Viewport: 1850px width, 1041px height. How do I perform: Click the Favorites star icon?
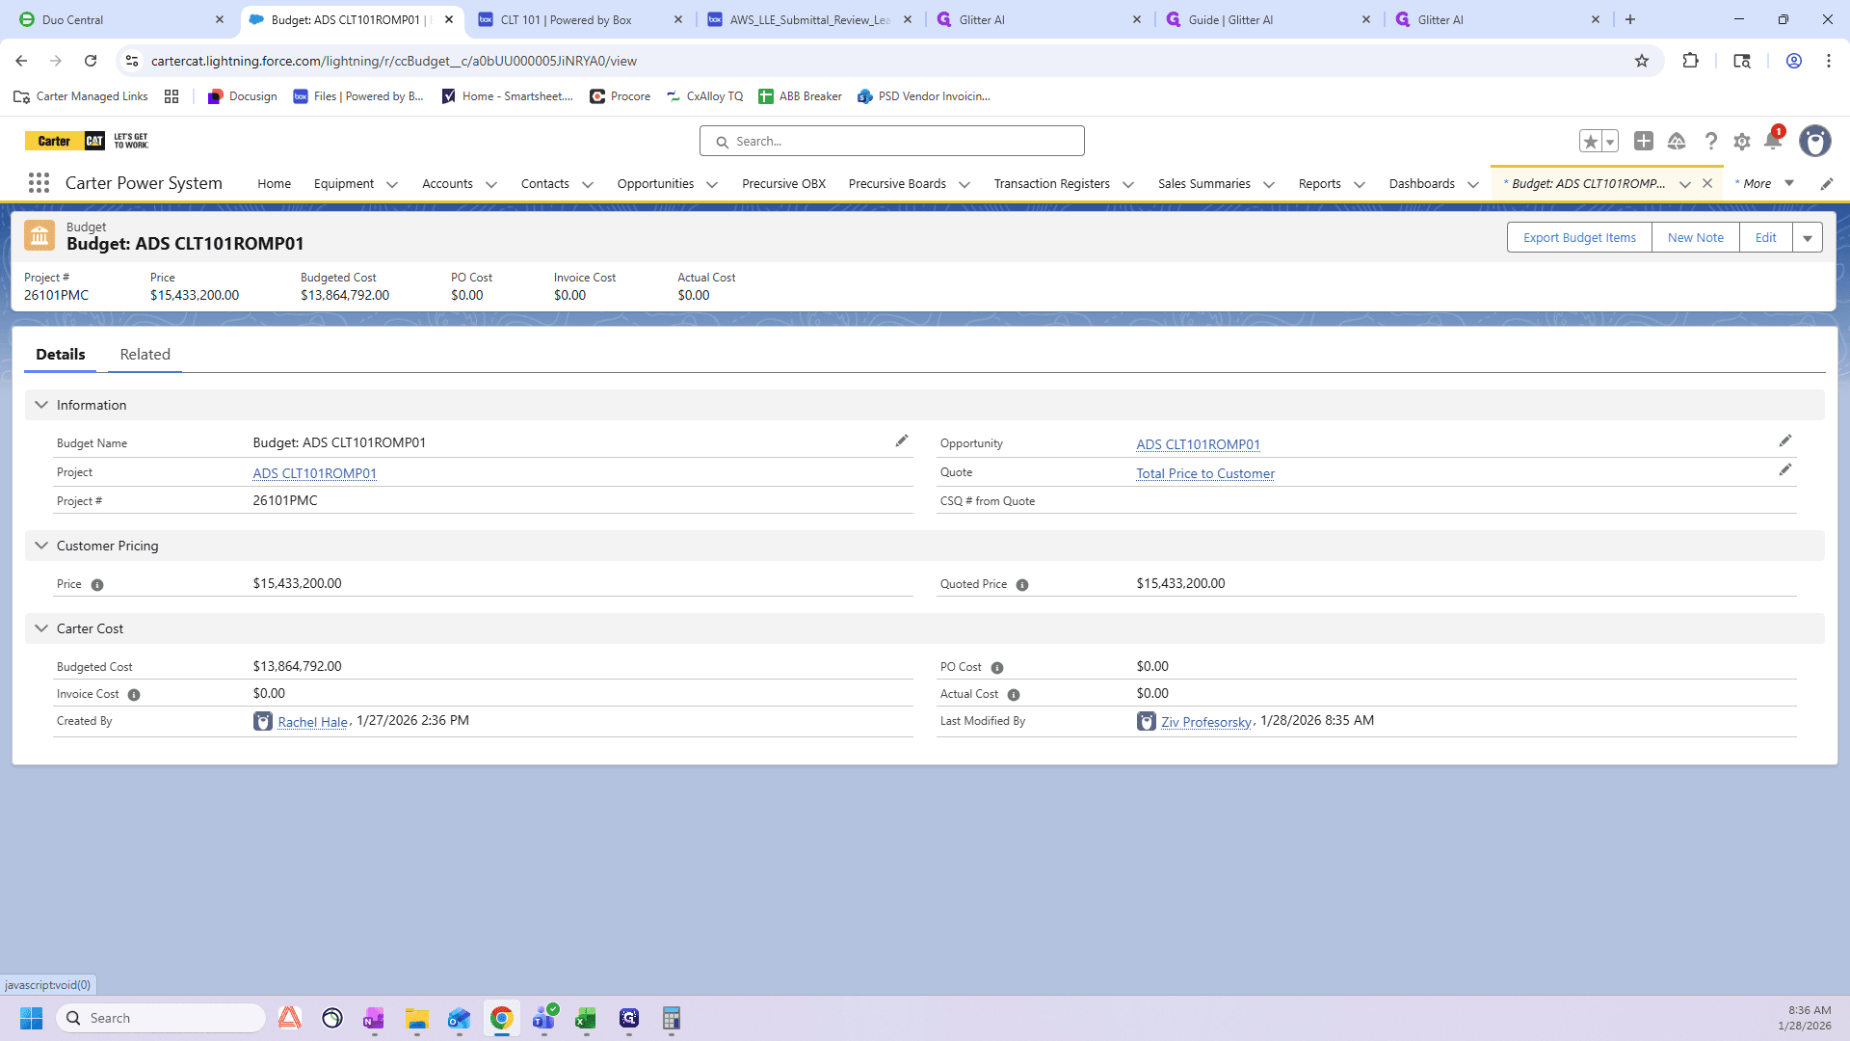tap(1591, 142)
